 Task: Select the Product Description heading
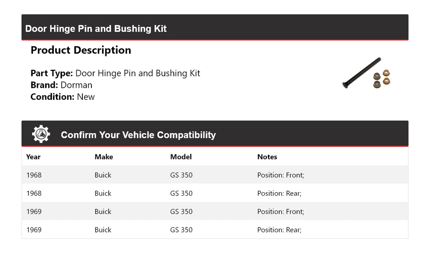tap(81, 50)
